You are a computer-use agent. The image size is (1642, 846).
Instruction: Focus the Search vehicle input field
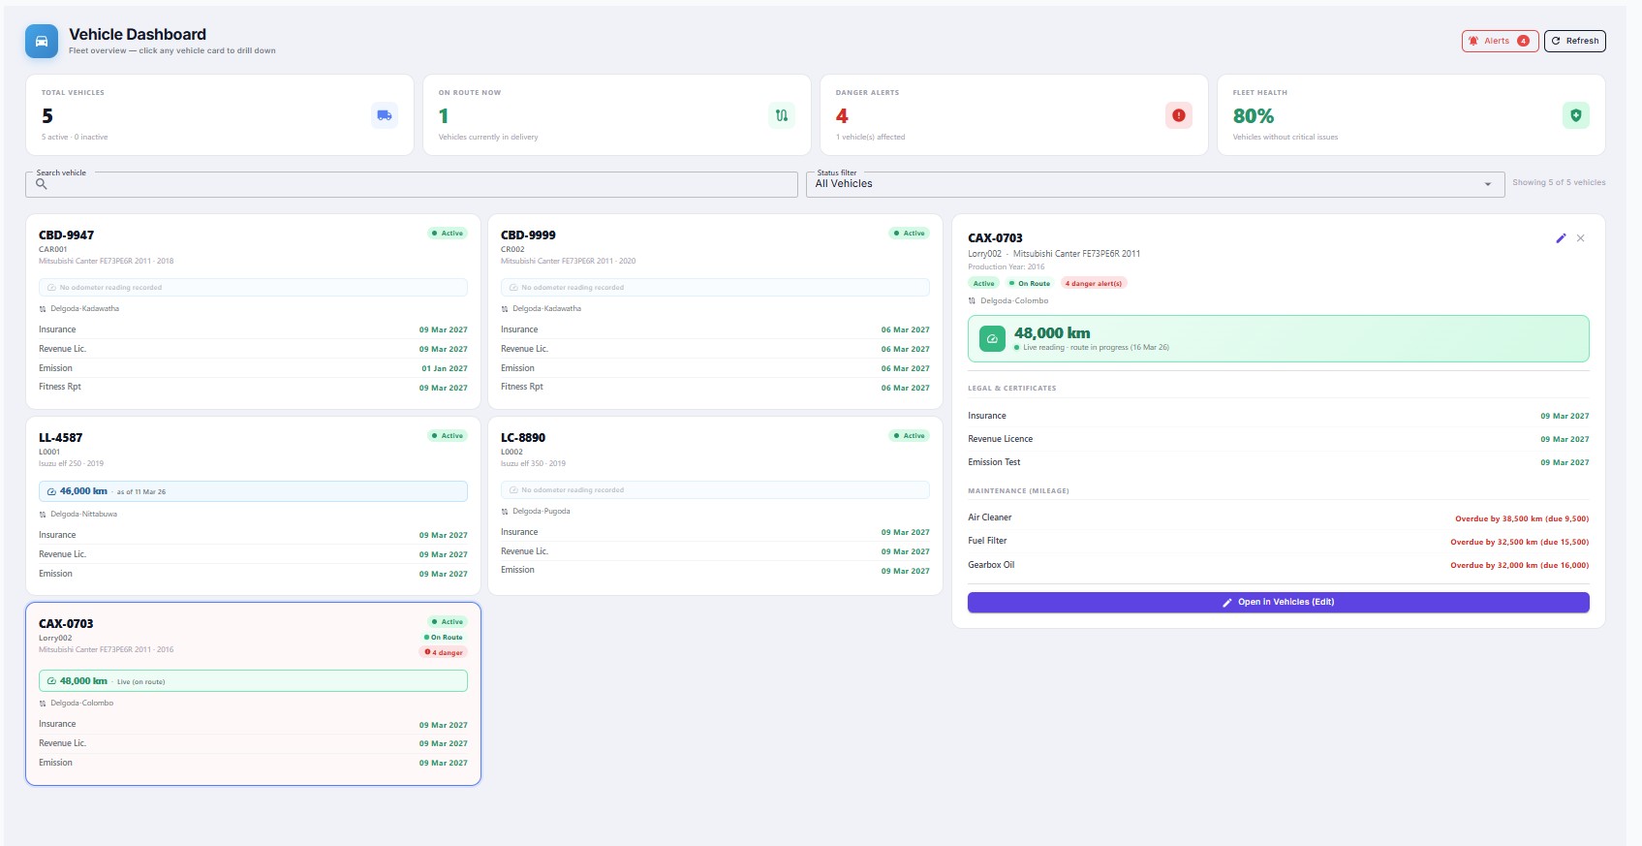tap(412, 184)
